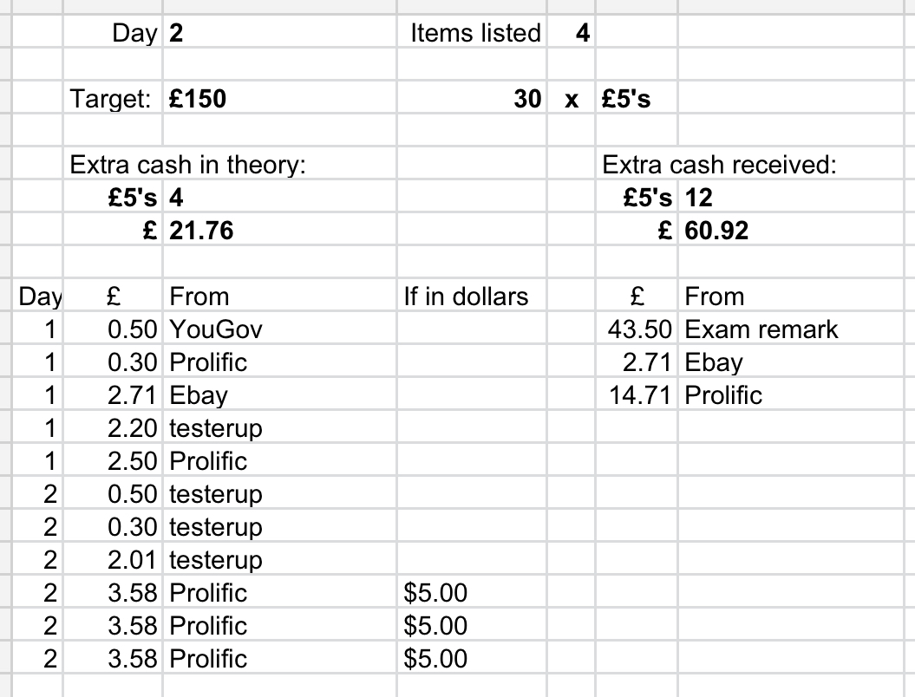Select the 'x' multiplier cell

pyautogui.click(x=572, y=99)
